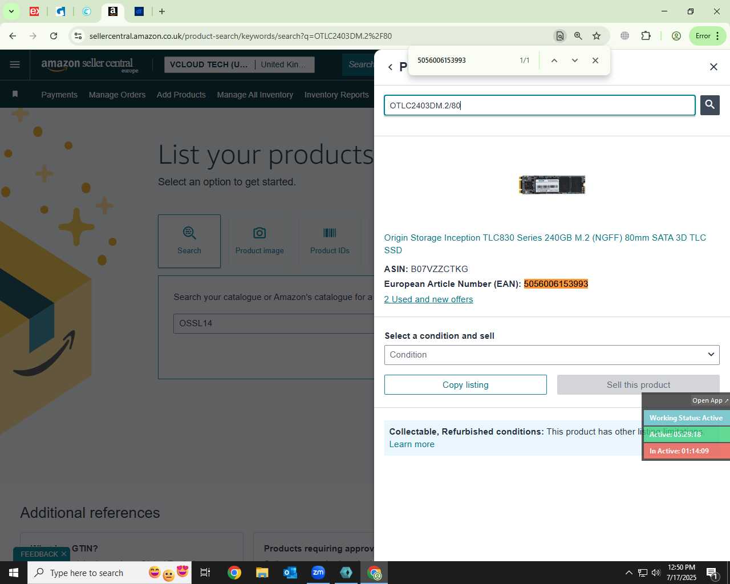This screenshot has height=584, width=730.
Task: Expand the Condition dropdown
Action: click(551, 355)
